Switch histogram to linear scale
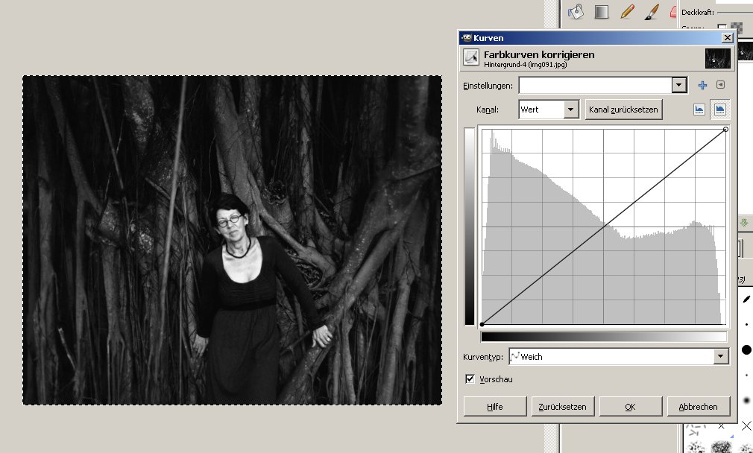 click(699, 110)
